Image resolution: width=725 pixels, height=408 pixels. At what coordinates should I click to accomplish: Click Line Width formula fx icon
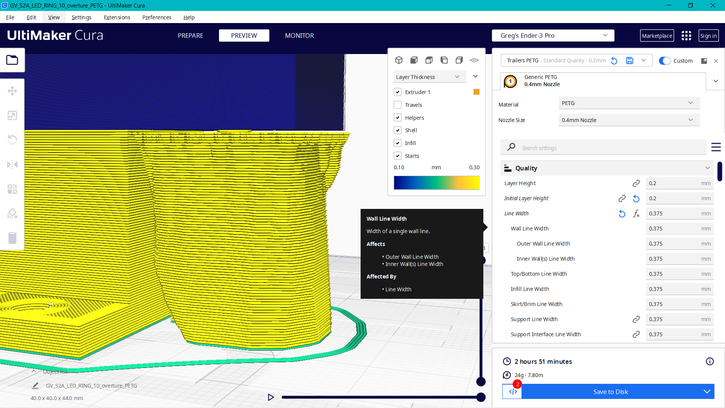click(x=636, y=213)
